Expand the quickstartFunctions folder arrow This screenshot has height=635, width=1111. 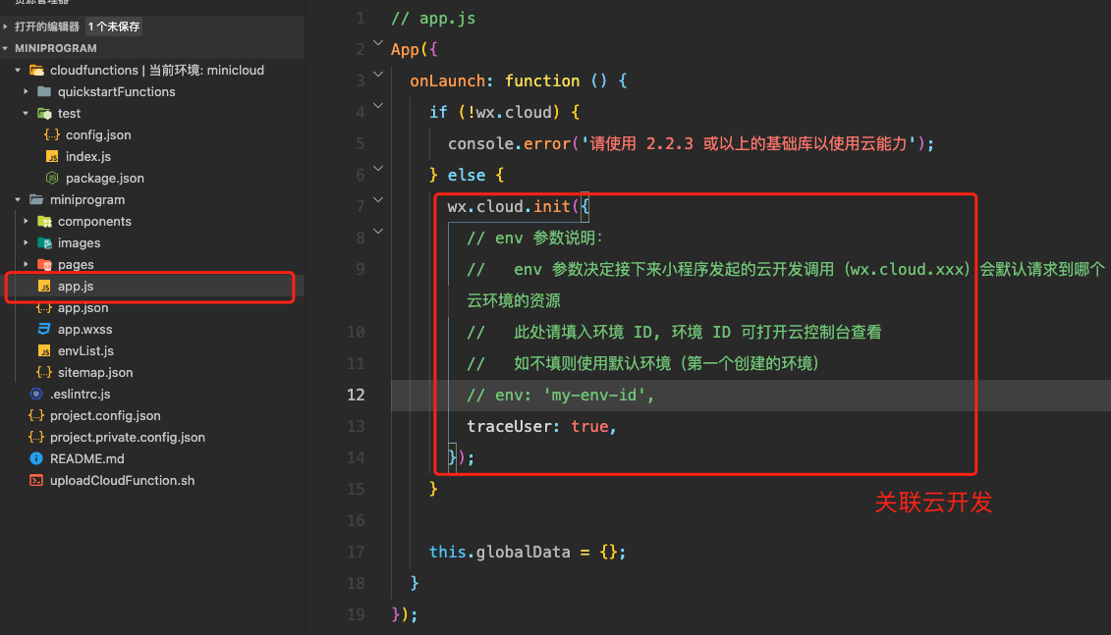click(x=27, y=91)
